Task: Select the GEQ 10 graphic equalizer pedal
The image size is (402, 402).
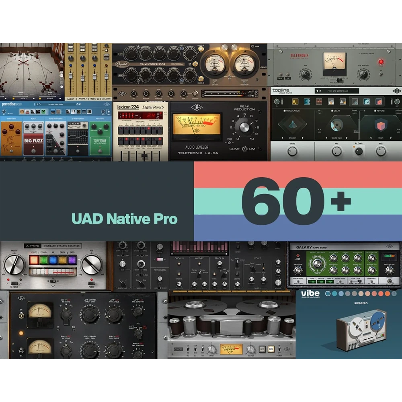Action: pyautogui.click(x=78, y=138)
